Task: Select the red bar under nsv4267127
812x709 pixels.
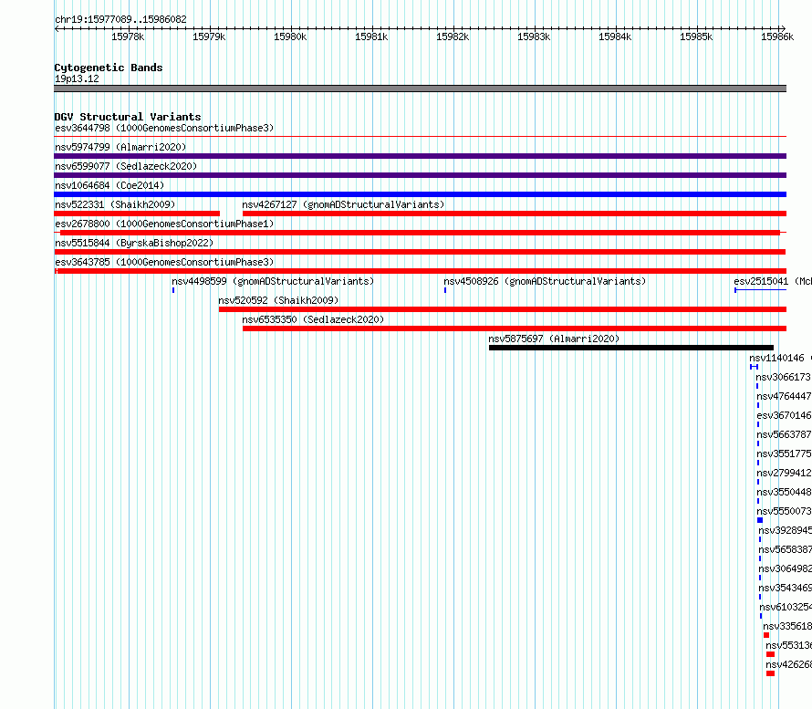Action: coord(515,214)
